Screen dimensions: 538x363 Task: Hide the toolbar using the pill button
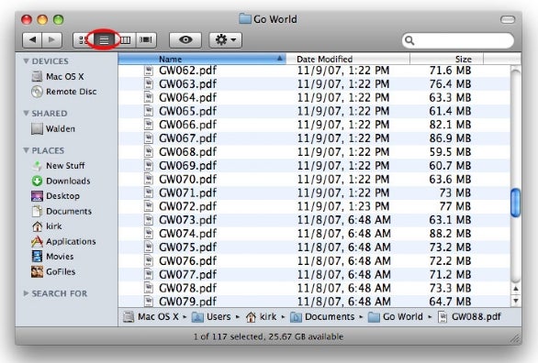[x=508, y=19]
